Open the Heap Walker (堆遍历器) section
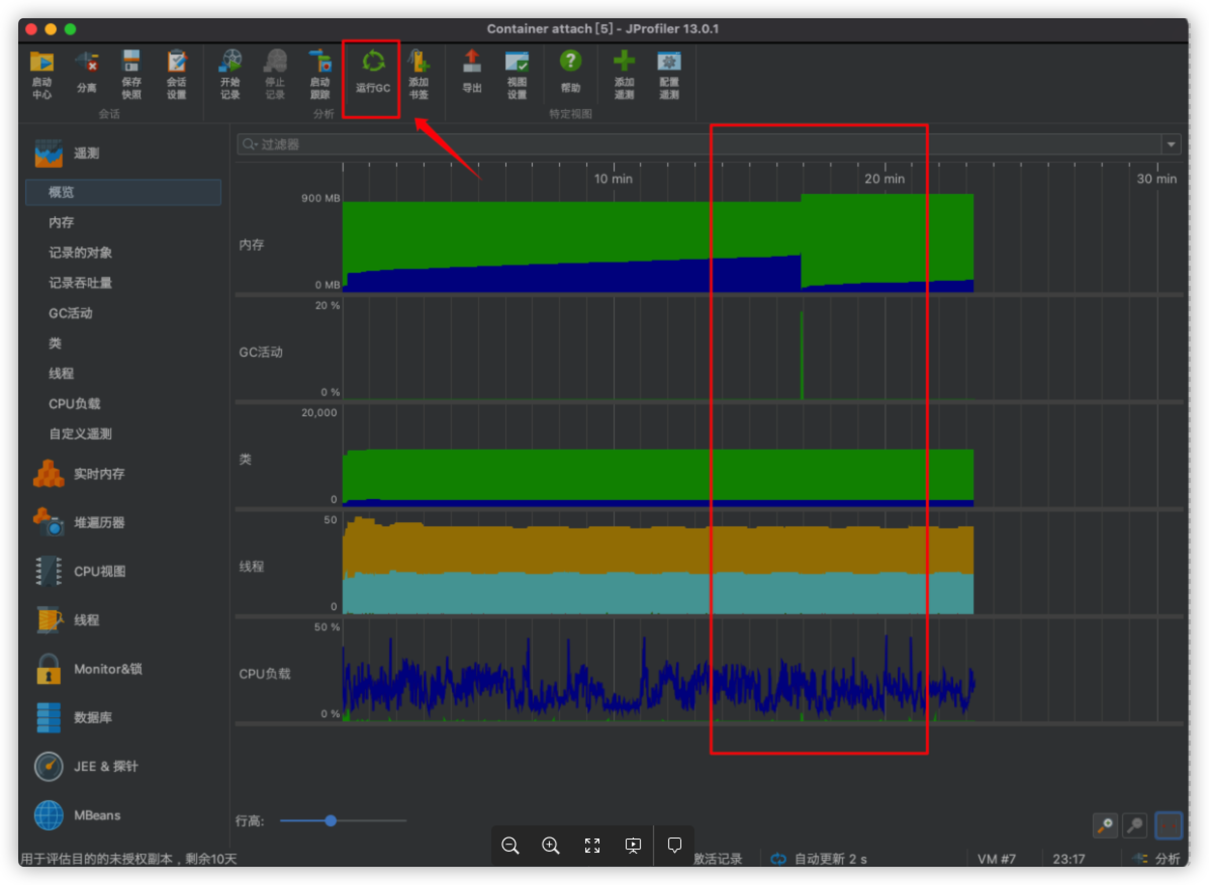This screenshot has height=885, width=1209. [x=99, y=522]
